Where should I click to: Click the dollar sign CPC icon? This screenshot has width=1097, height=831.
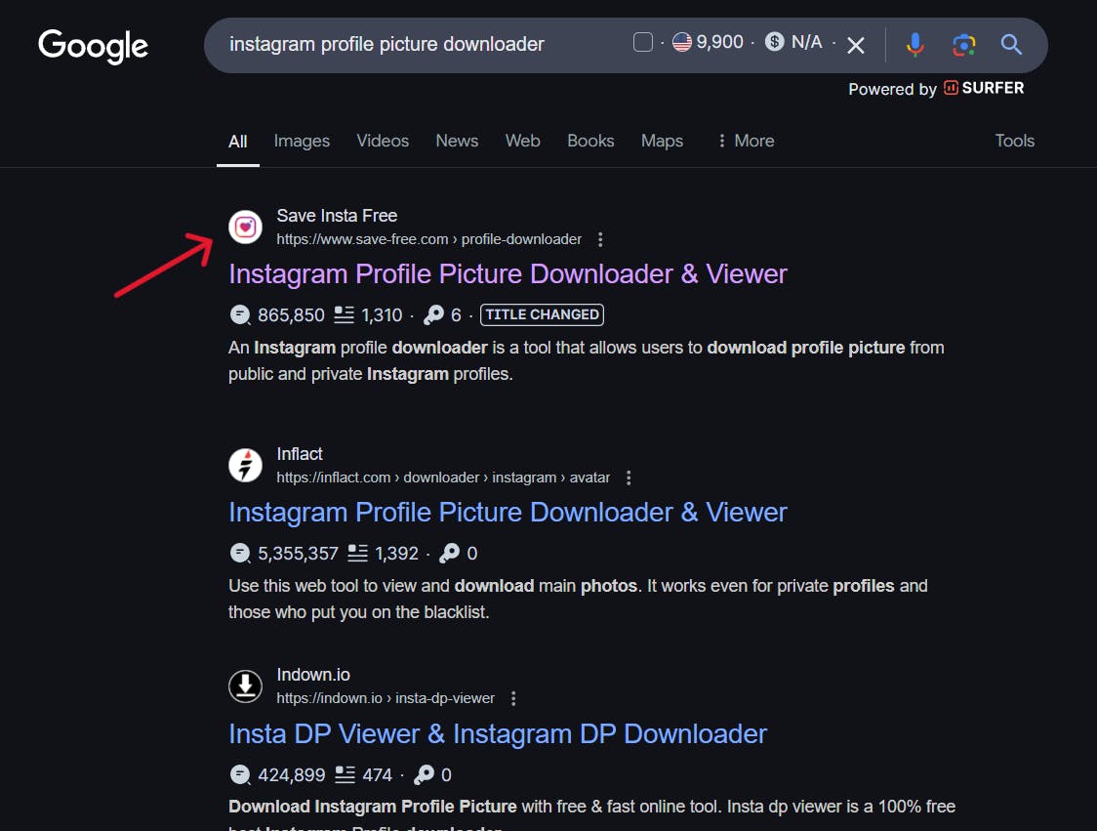coord(775,42)
